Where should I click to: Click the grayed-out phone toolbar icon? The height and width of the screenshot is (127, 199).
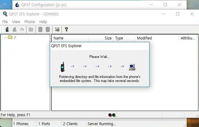coord(15,30)
